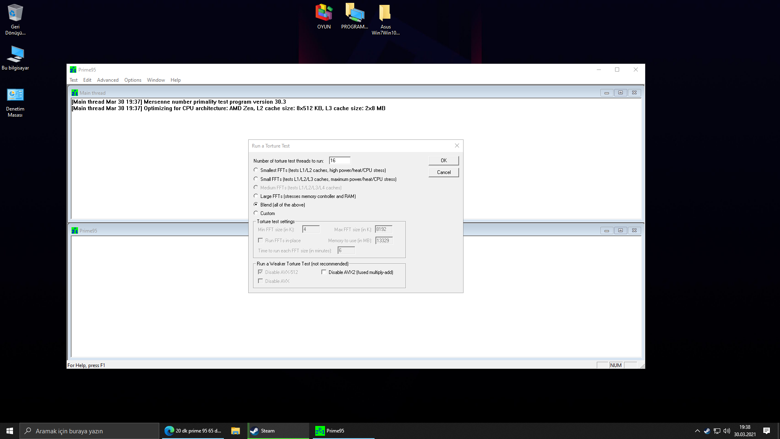The height and width of the screenshot is (439, 780).
Task: Click OK to start torture test
Action: point(444,161)
